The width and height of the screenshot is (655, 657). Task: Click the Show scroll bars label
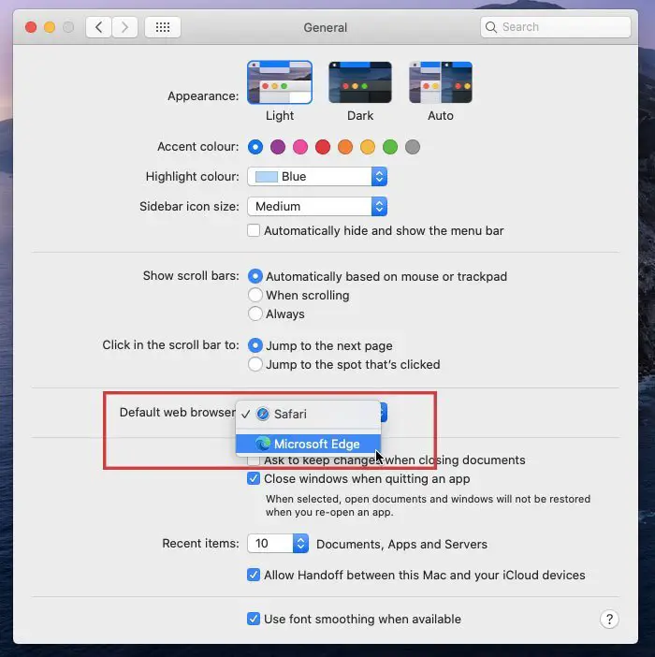click(191, 276)
